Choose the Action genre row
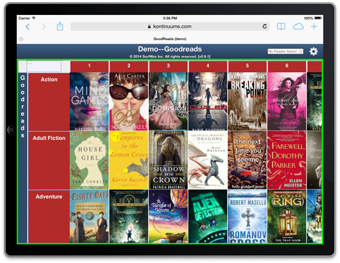Screen dimensions: 340x263 coord(49,102)
